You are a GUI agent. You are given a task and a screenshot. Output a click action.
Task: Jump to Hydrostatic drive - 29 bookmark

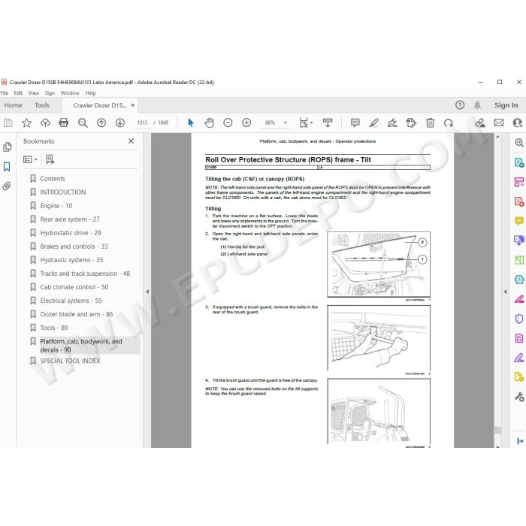(71, 233)
